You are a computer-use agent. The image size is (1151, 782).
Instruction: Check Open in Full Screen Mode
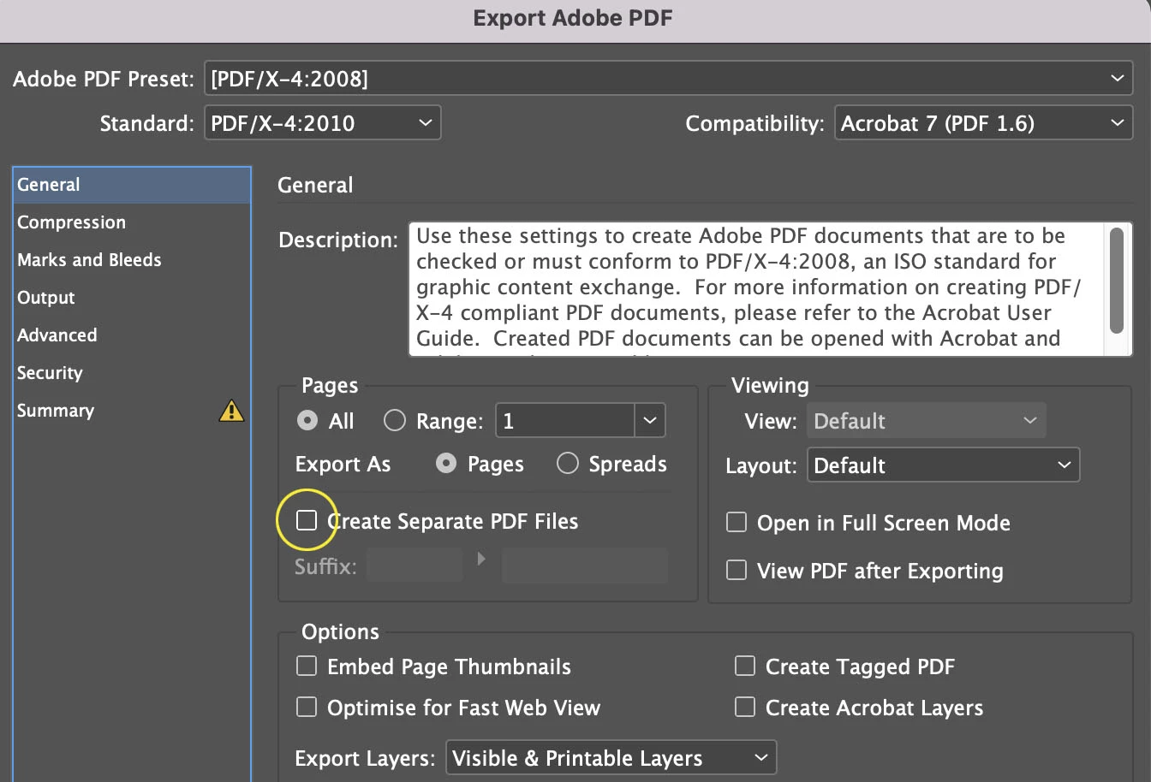tap(737, 522)
